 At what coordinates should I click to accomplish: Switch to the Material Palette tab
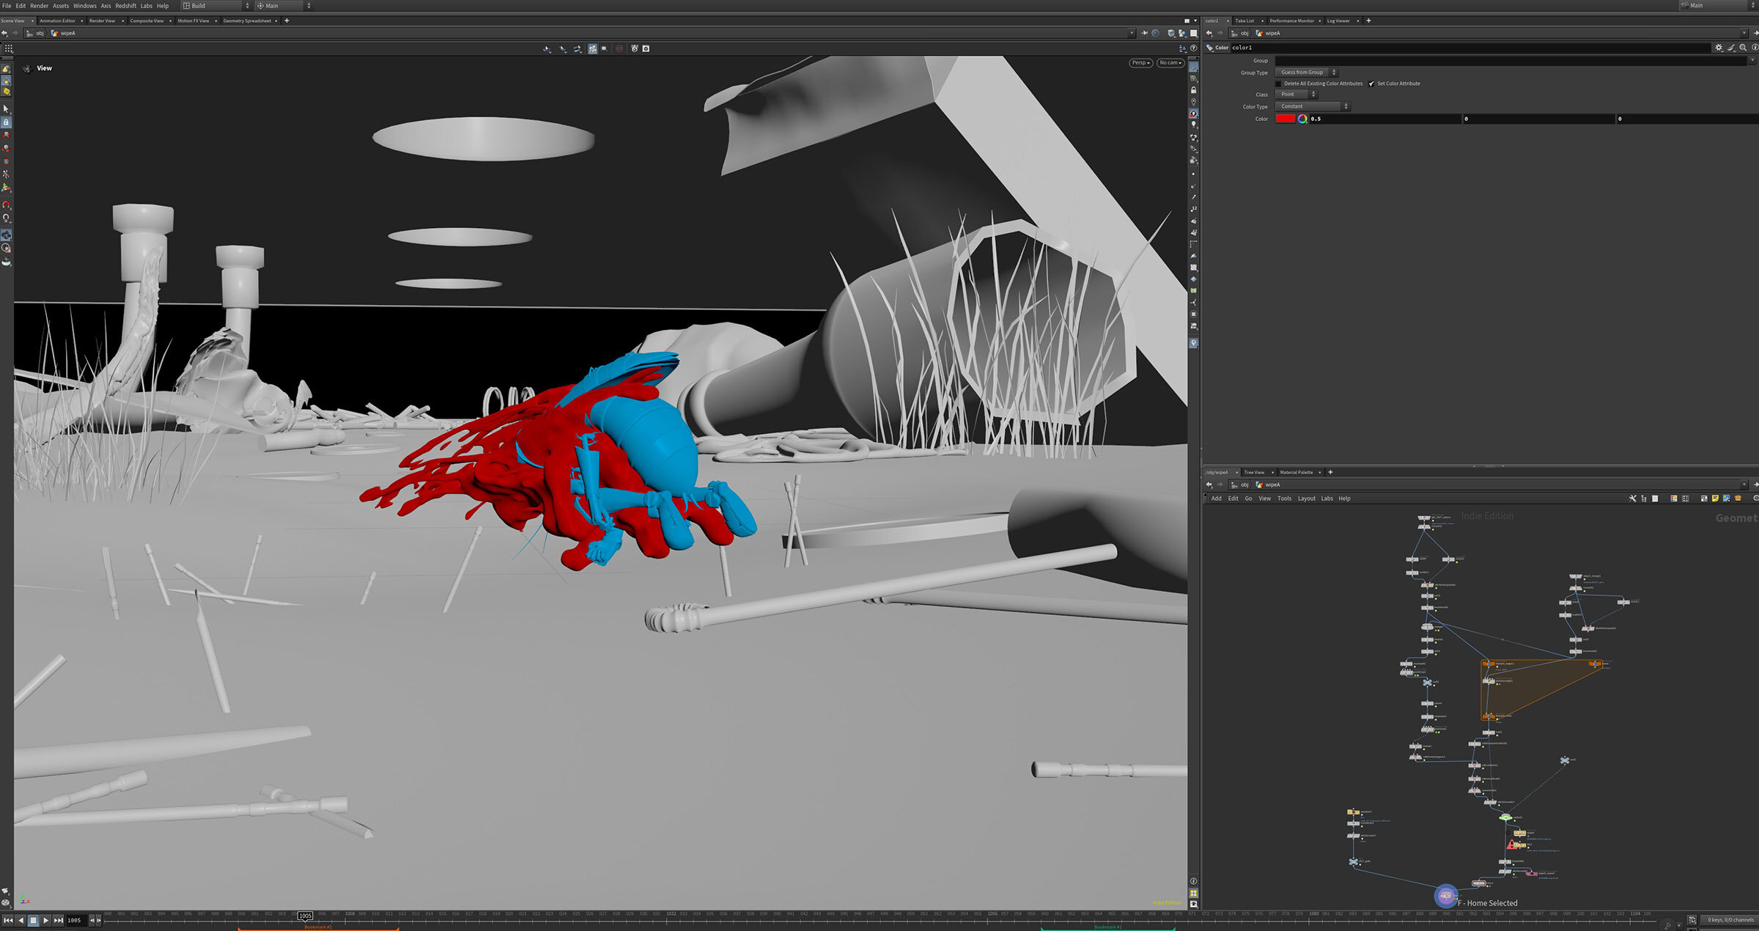(1296, 472)
